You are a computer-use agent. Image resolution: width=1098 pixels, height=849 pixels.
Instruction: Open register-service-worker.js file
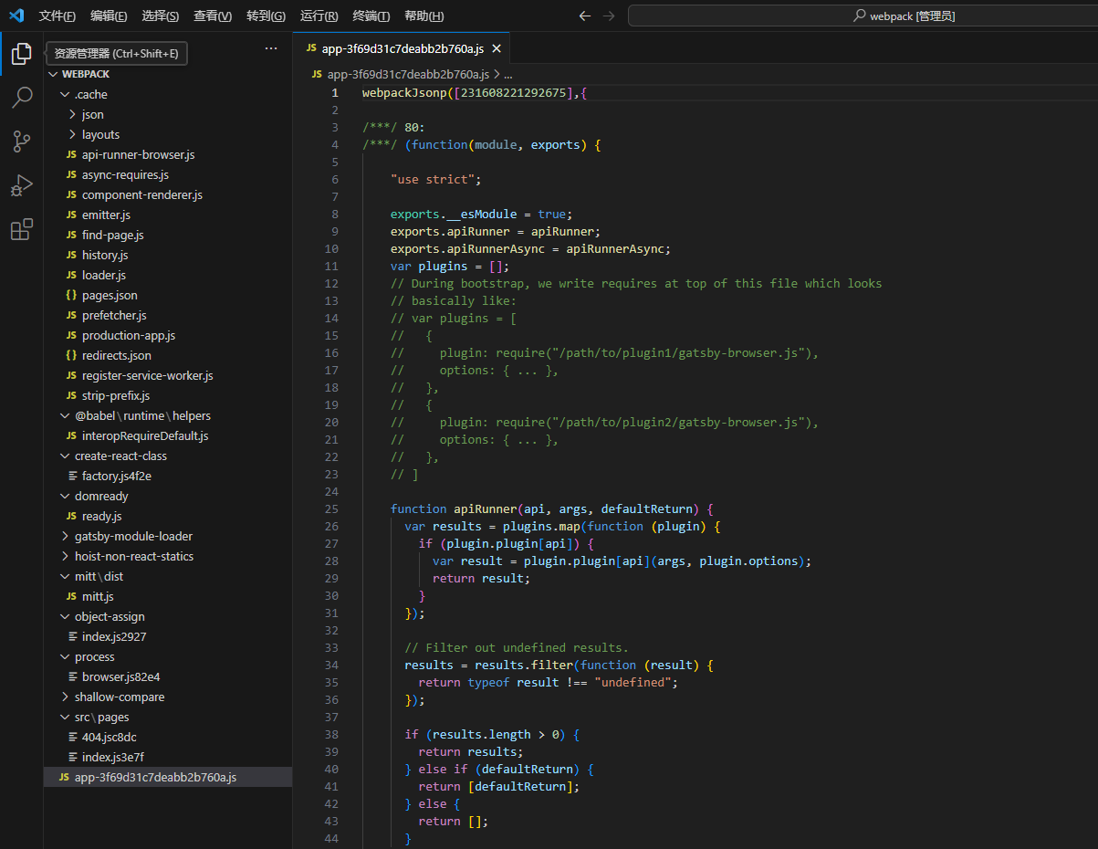click(168, 375)
